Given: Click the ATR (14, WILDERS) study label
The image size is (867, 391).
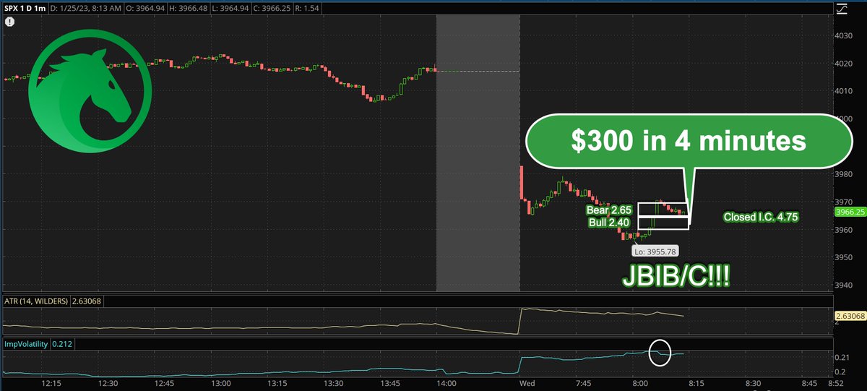Looking at the screenshot, I should click(x=35, y=302).
